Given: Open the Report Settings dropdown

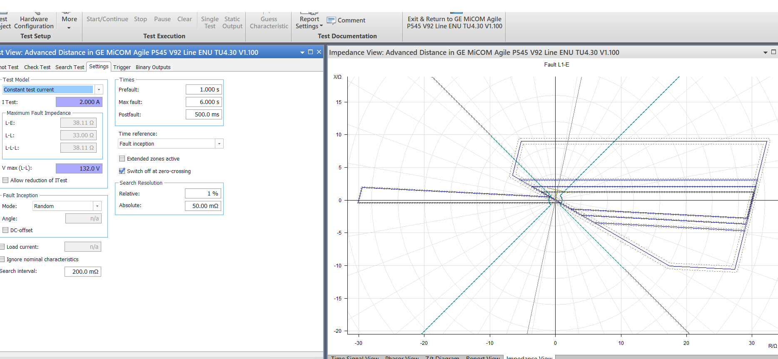Looking at the screenshot, I should pos(309,22).
